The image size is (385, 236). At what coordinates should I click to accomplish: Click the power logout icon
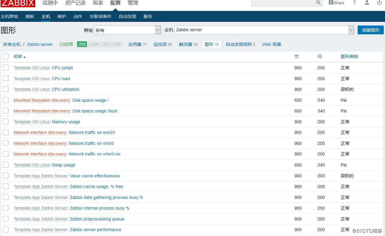click(379, 3)
